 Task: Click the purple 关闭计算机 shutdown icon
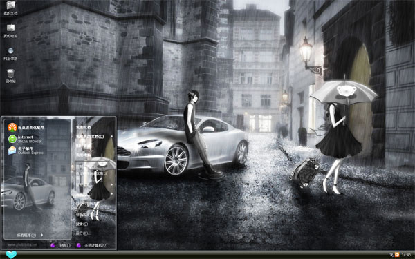(x=79, y=245)
